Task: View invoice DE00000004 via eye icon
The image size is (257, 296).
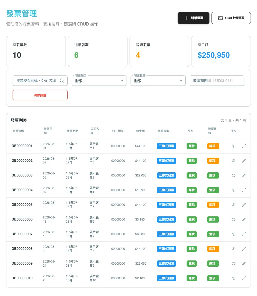Action: click(x=233, y=190)
